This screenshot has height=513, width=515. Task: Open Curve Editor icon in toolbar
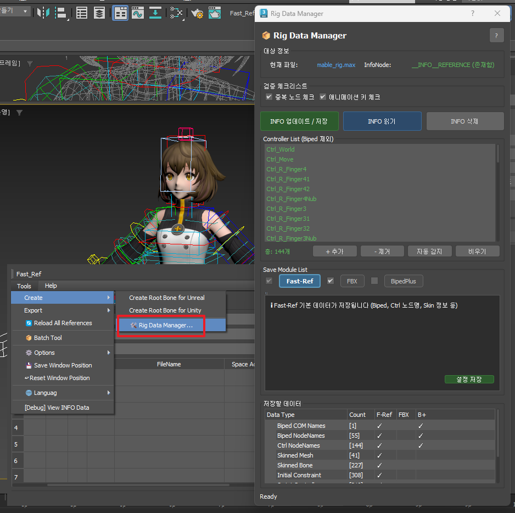pos(137,13)
